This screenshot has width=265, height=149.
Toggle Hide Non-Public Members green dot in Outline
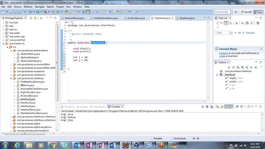click(x=251, y=67)
